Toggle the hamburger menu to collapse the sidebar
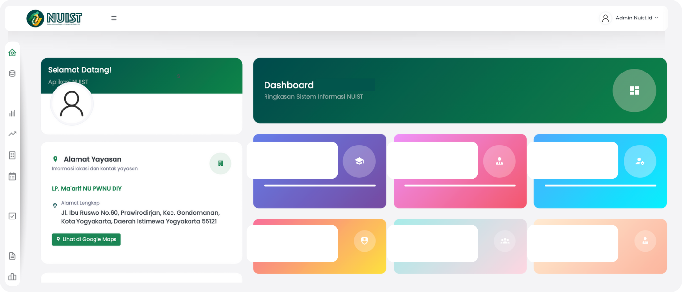 (x=114, y=18)
